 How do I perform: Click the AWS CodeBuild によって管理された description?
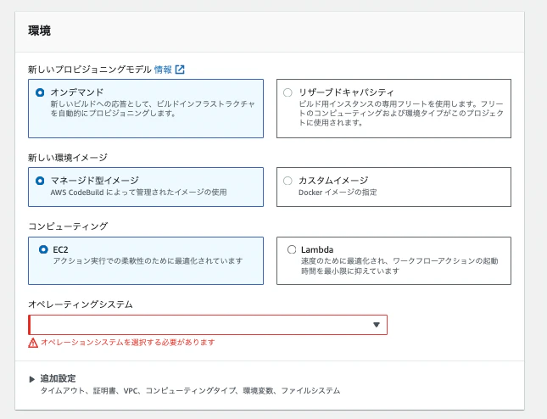coord(139,193)
